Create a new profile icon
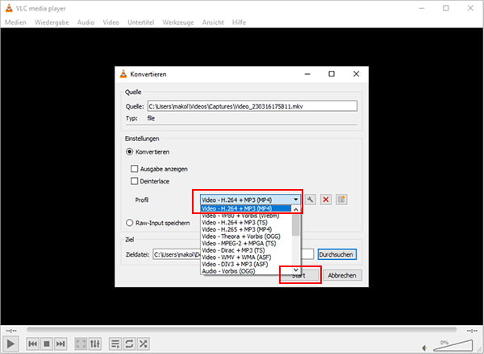The height and width of the screenshot is (354, 484). 341,200
